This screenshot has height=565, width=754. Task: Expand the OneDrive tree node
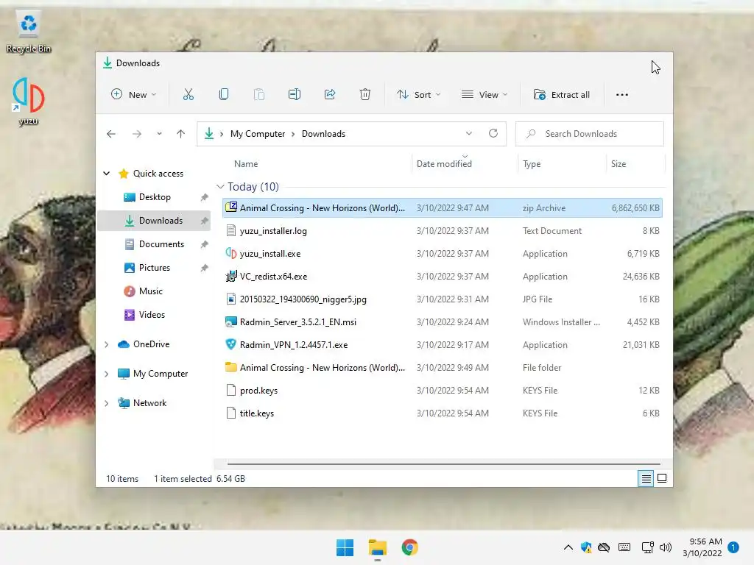coord(107,344)
